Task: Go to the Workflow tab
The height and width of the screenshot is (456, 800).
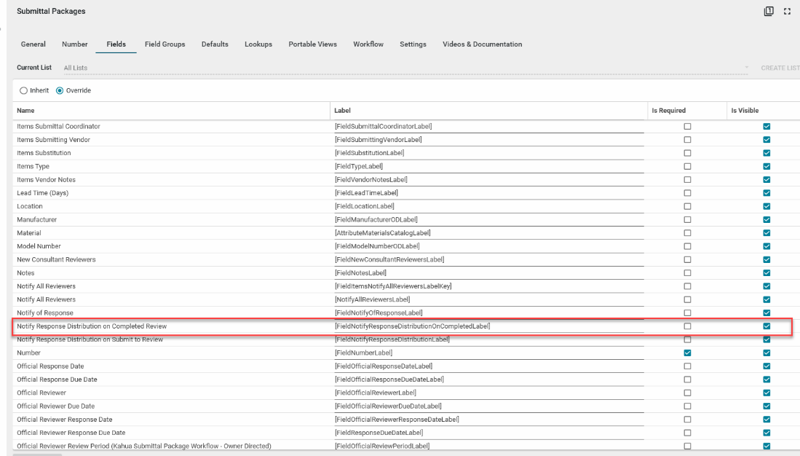Action: point(368,44)
